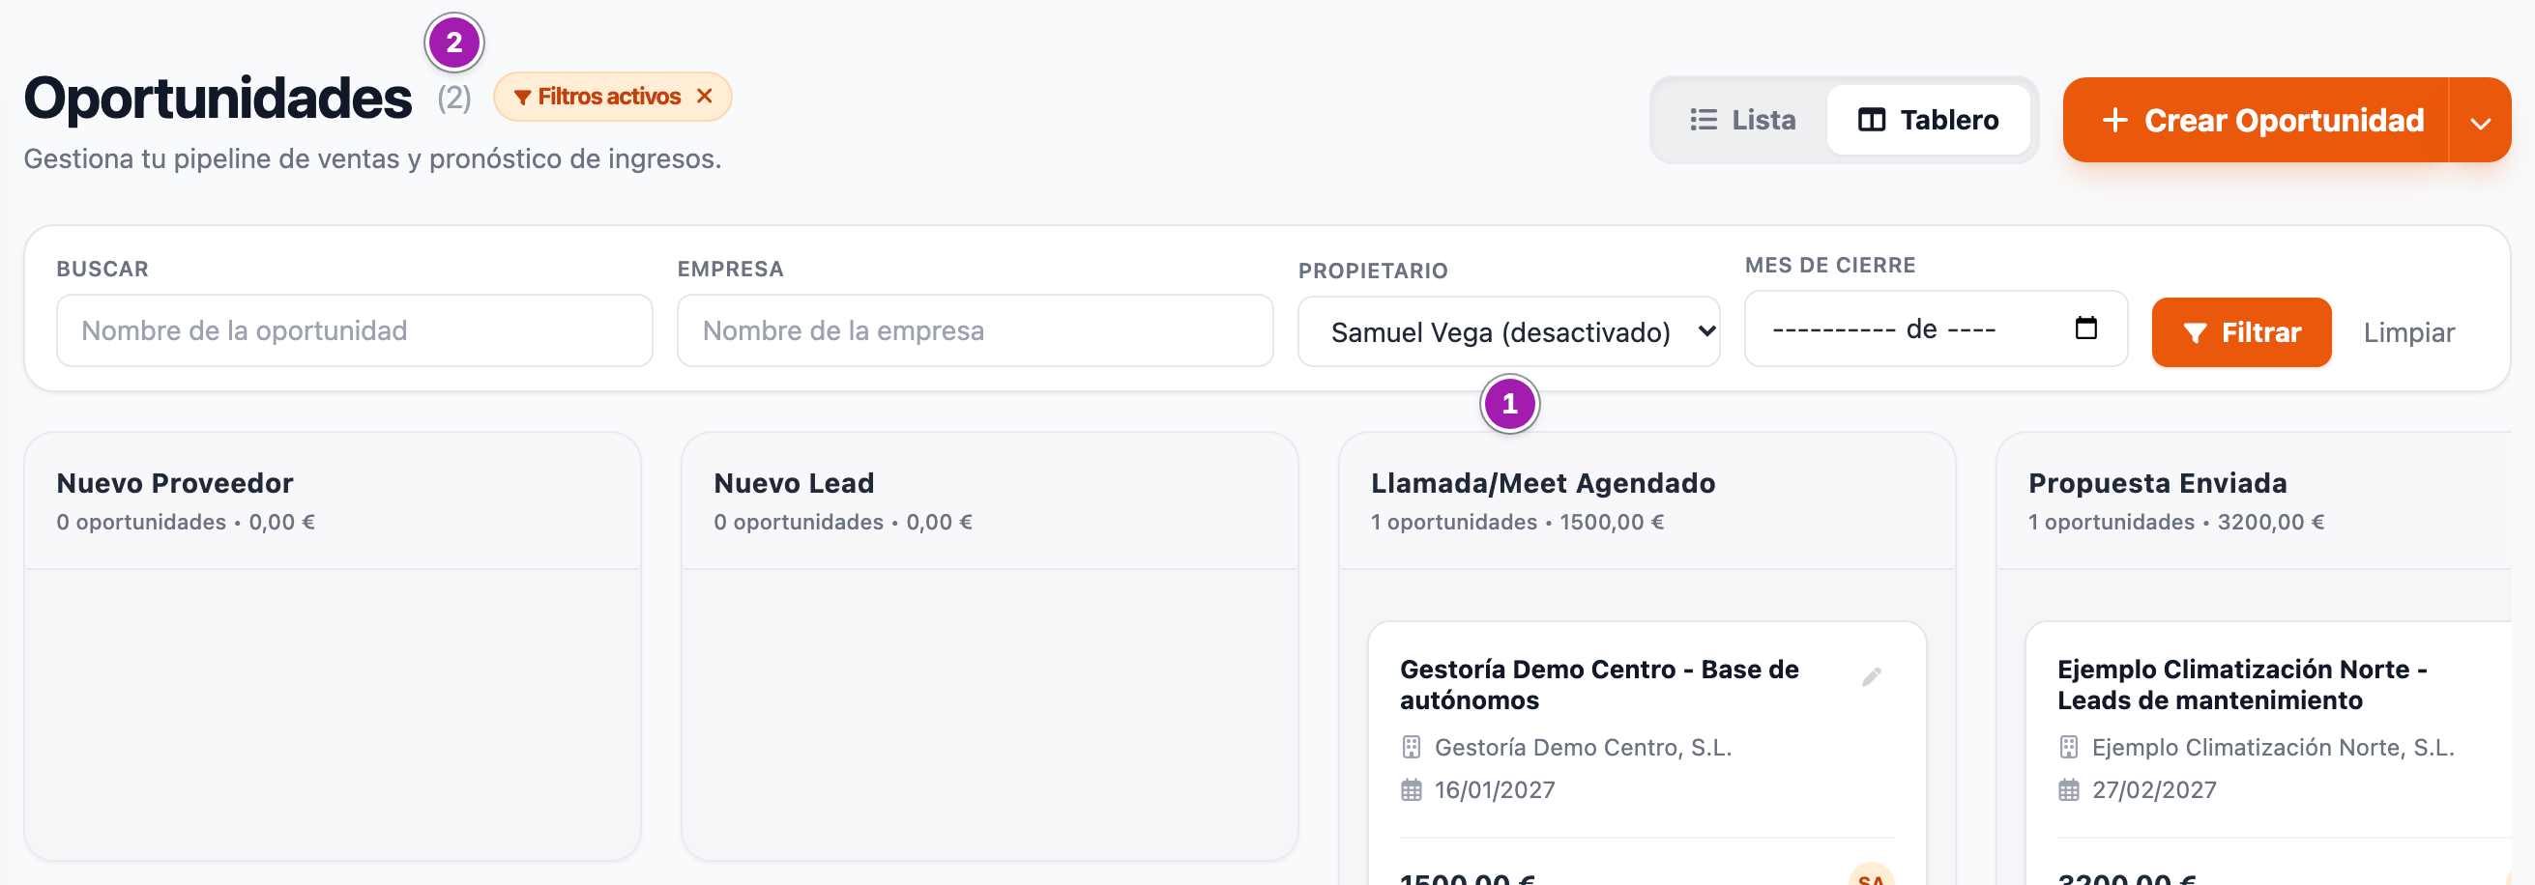Click the Oportunidades page title
The width and height of the screenshot is (2535, 885).
point(218,99)
